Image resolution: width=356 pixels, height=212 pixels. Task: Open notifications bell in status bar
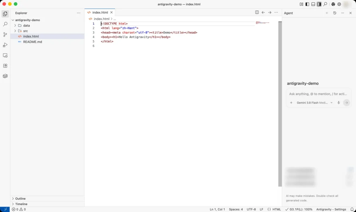(x=352, y=209)
